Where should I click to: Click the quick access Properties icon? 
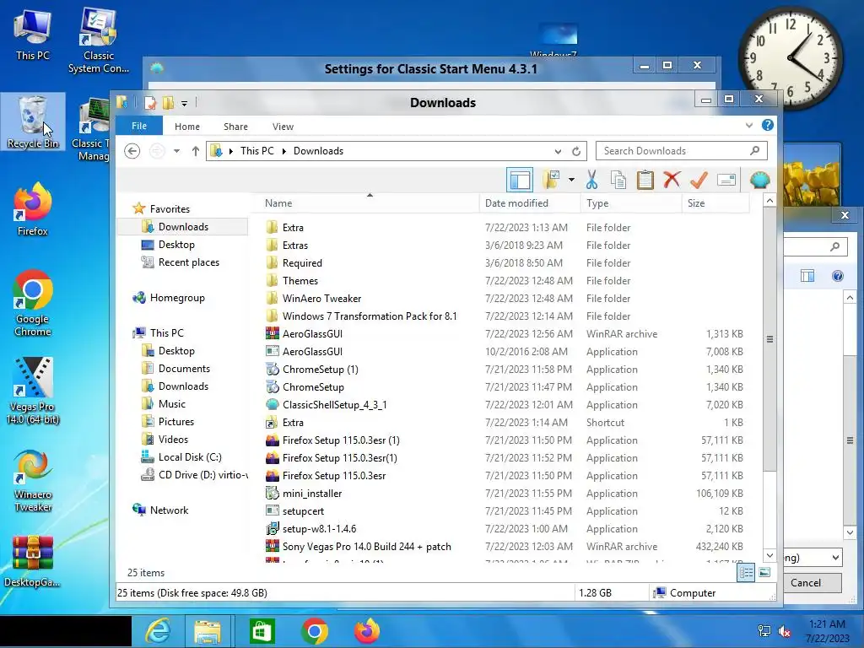click(x=150, y=102)
